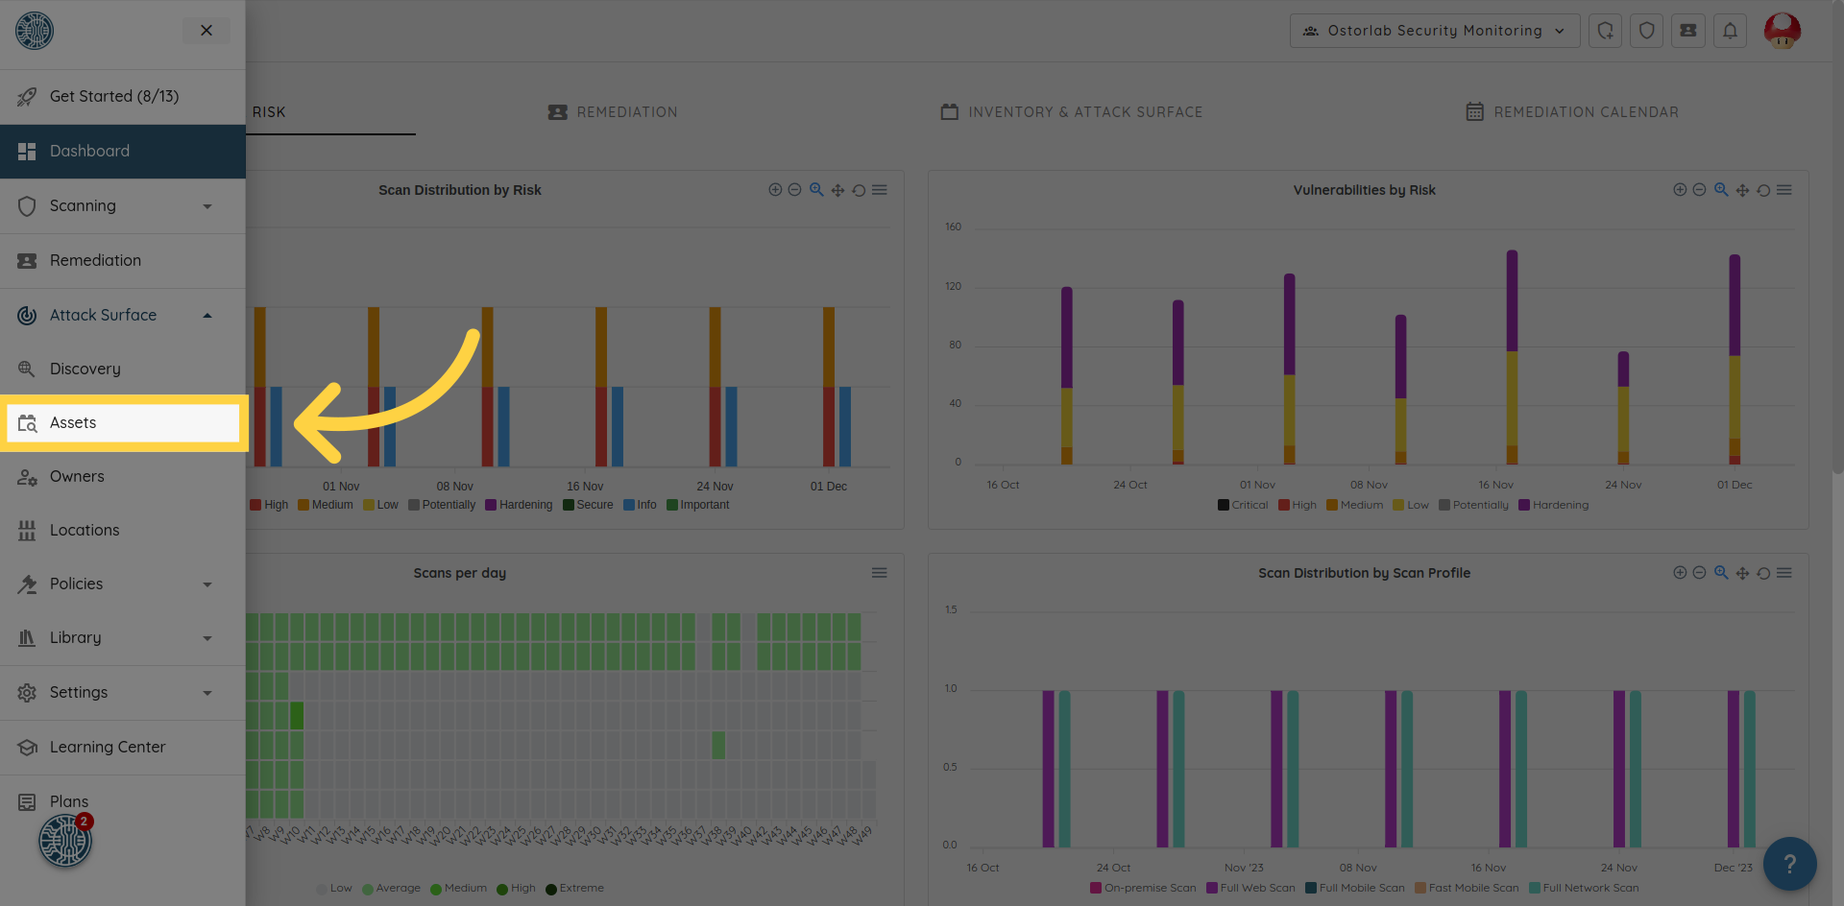Open the help question mark button
Image resolution: width=1844 pixels, height=906 pixels.
click(x=1789, y=864)
